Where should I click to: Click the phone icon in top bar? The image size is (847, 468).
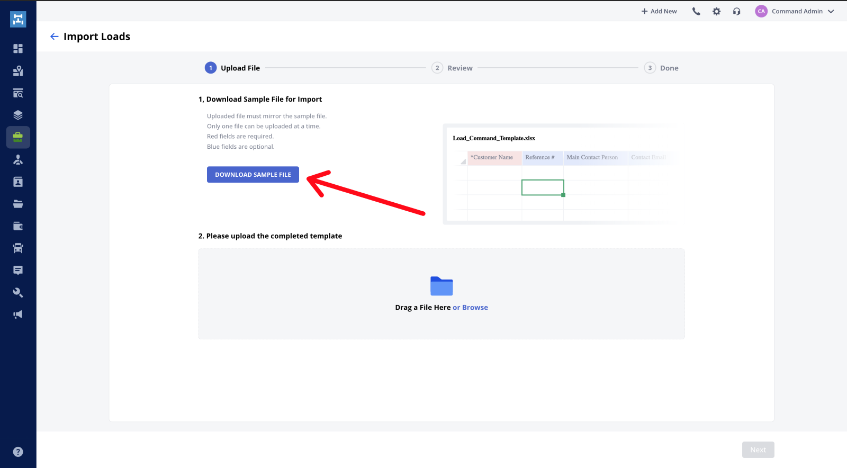[x=696, y=11]
